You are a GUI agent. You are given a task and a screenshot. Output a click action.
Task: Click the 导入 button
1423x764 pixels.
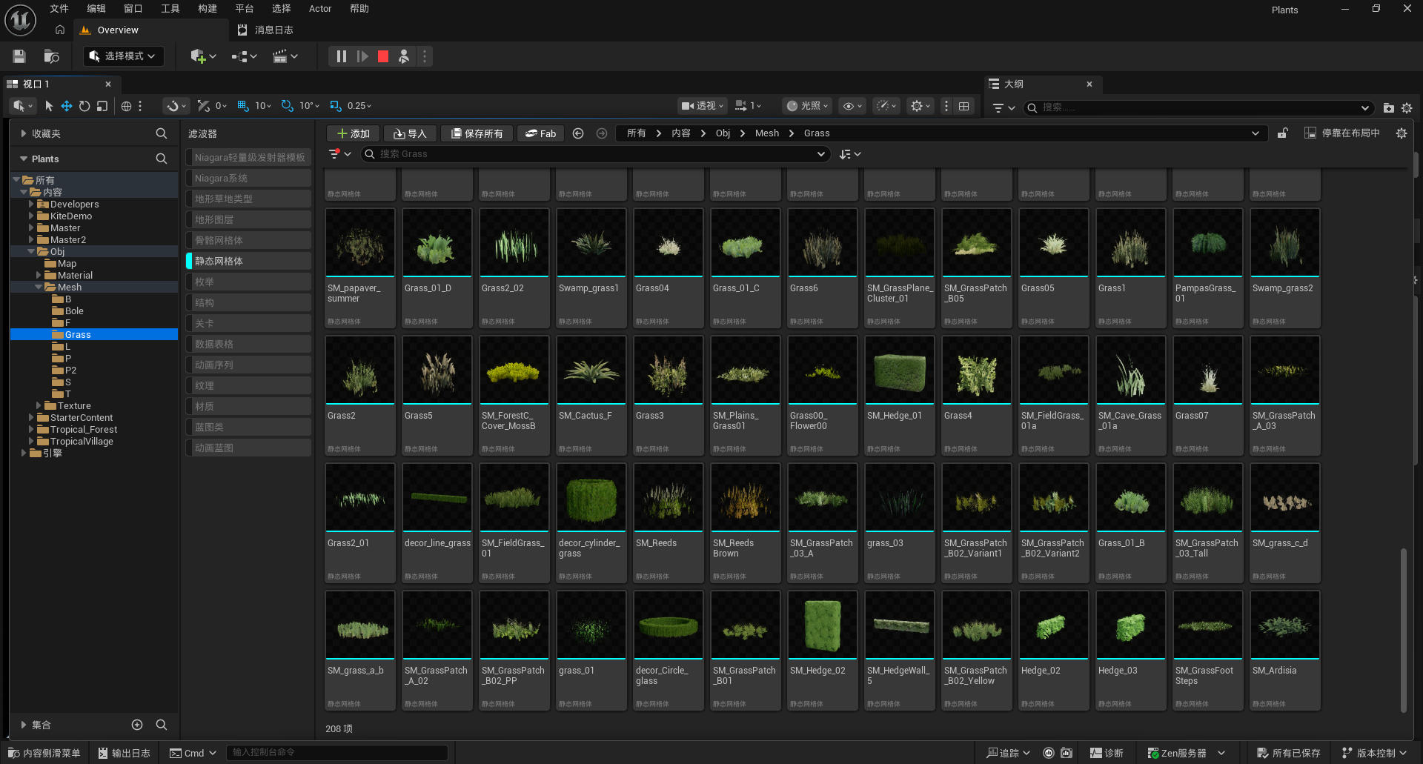pyautogui.click(x=410, y=133)
